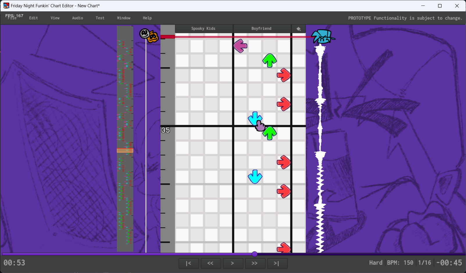466x273 pixels.
Task: Rewind with the << button
Action: pos(211,263)
